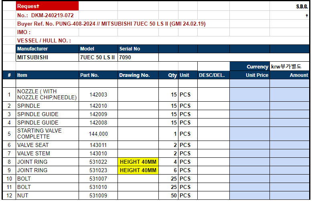
Task: Select part number 142003
Action: coord(98,94)
